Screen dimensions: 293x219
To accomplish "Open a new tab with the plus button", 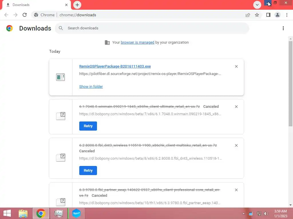I will click(x=77, y=5).
